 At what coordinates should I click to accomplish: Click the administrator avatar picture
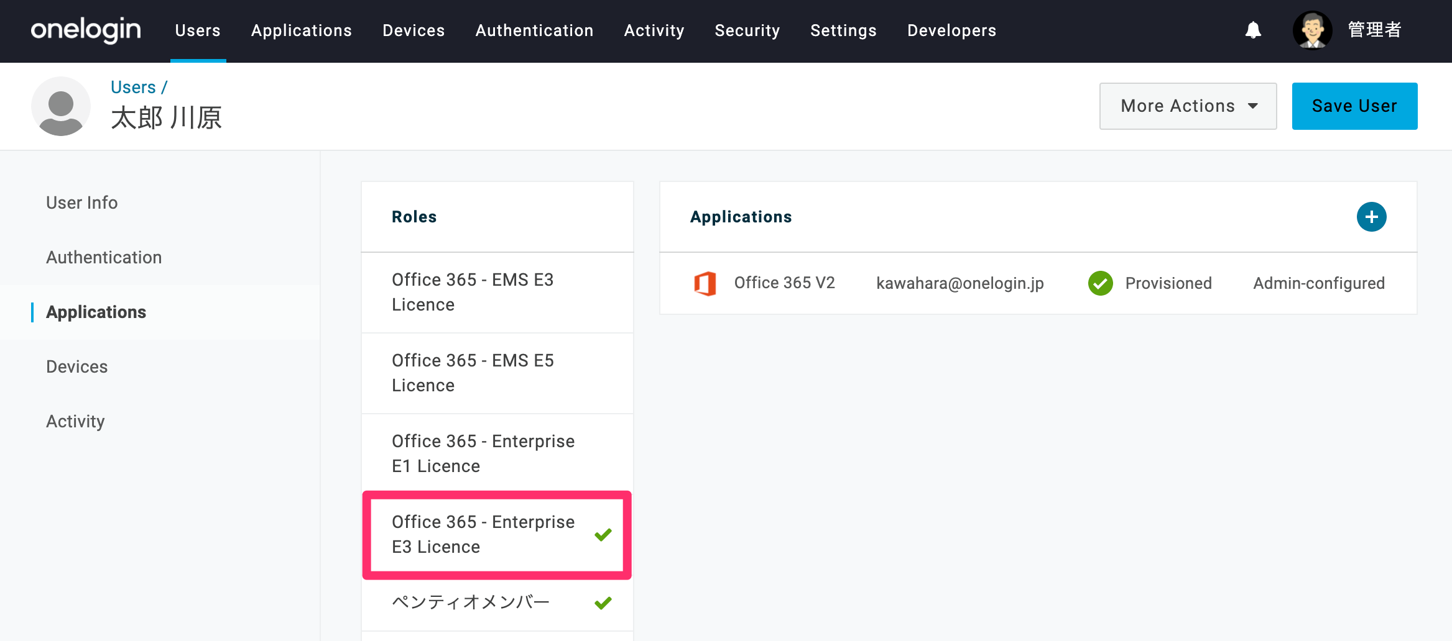pyautogui.click(x=1312, y=30)
